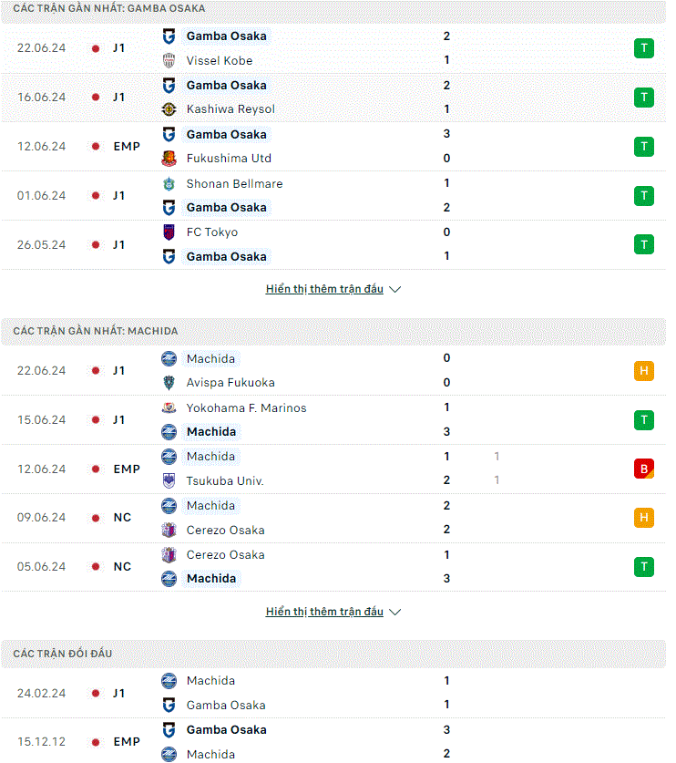This screenshot has height=763, width=676.
Task: Open 'Hiển thị thêm trận đấu' under Gamba Osaka
Action: point(324,289)
